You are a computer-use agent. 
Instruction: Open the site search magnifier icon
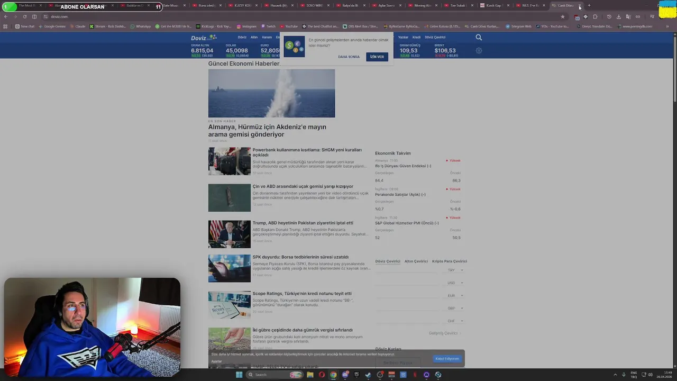[x=479, y=38]
